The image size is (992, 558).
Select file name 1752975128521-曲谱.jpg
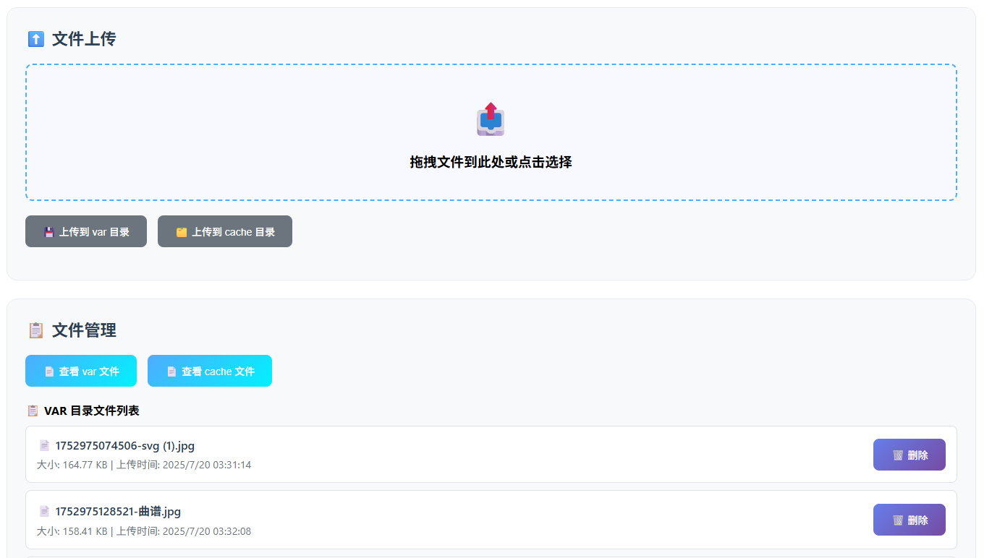(x=118, y=512)
